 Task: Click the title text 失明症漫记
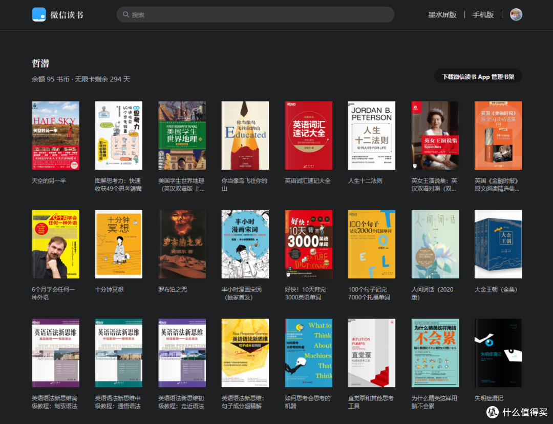(489, 398)
